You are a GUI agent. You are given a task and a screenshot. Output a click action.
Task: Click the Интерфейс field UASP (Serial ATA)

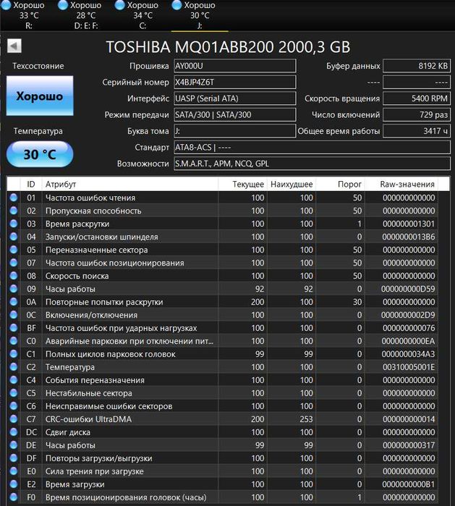point(235,98)
